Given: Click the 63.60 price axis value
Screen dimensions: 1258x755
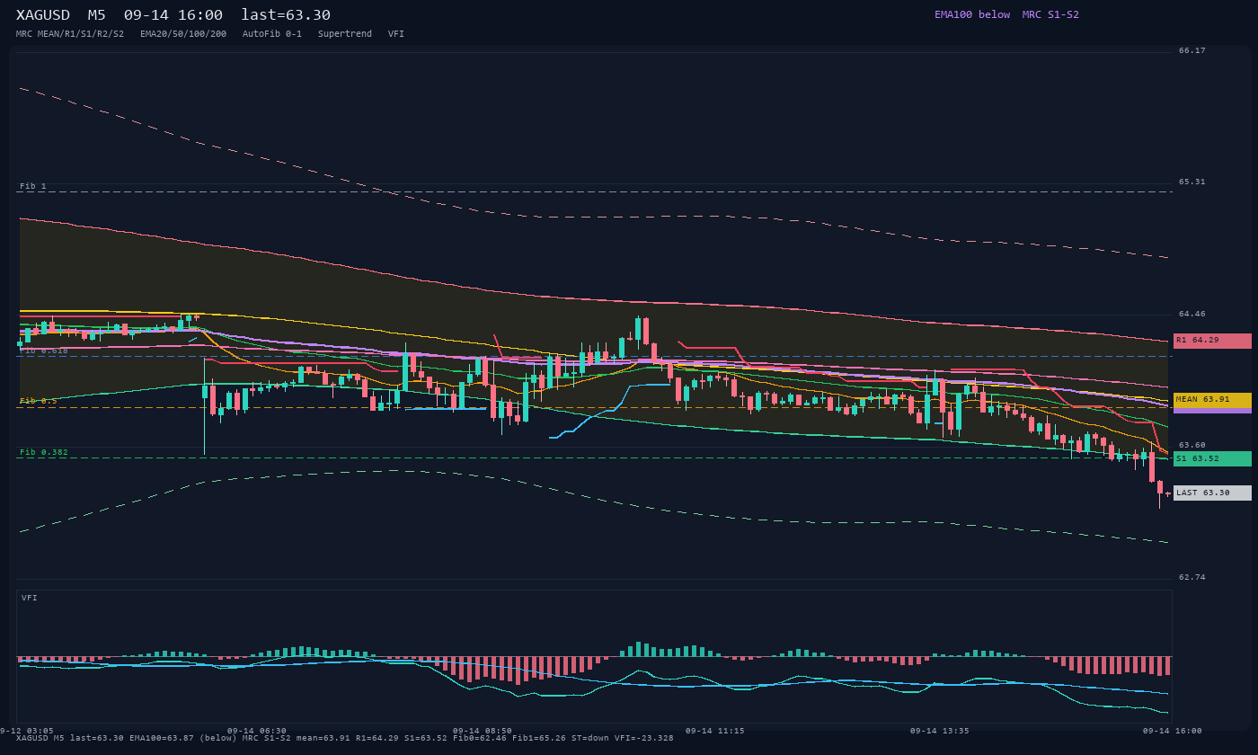Looking at the screenshot, I should pyautogui.click(x=1192, y=445).
